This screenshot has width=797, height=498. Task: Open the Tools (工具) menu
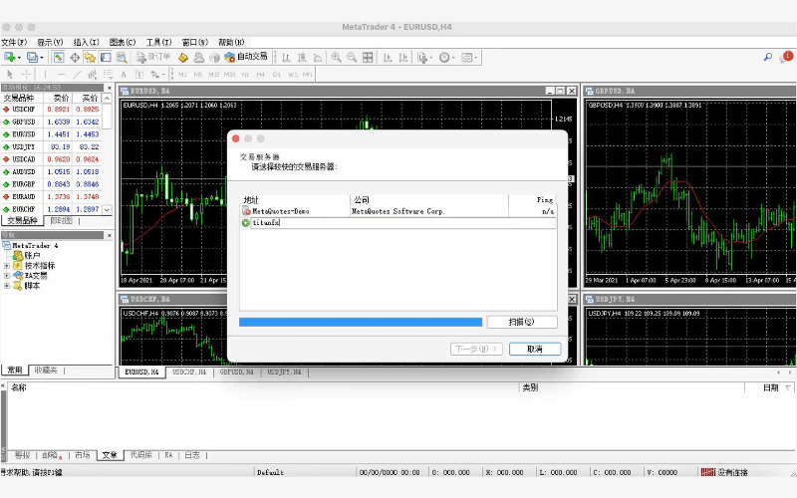158,42
